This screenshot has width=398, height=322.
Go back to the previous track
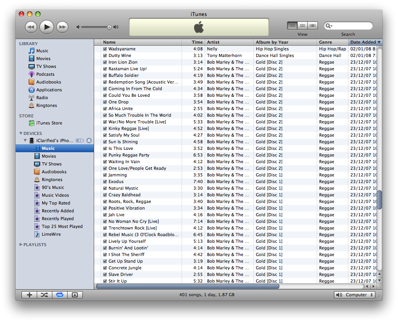tap(31, 27)
